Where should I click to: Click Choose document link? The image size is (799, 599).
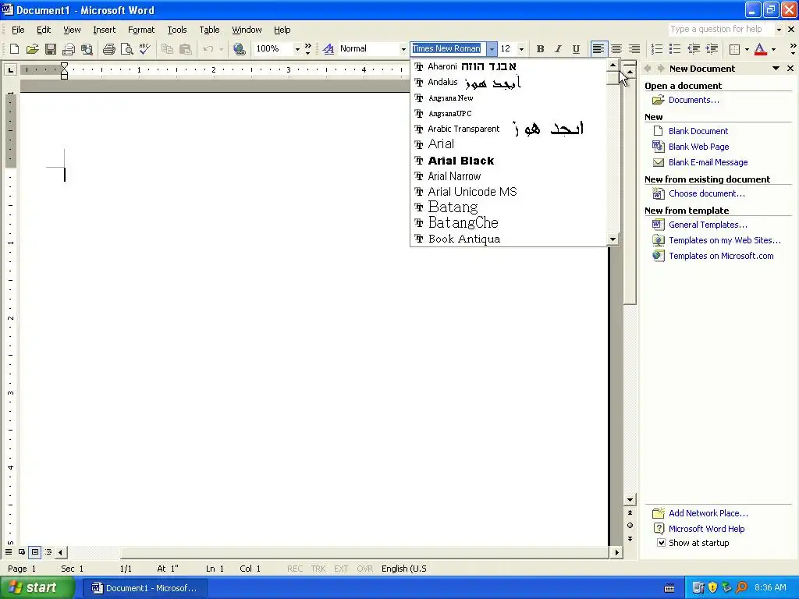tap(706, 193)
